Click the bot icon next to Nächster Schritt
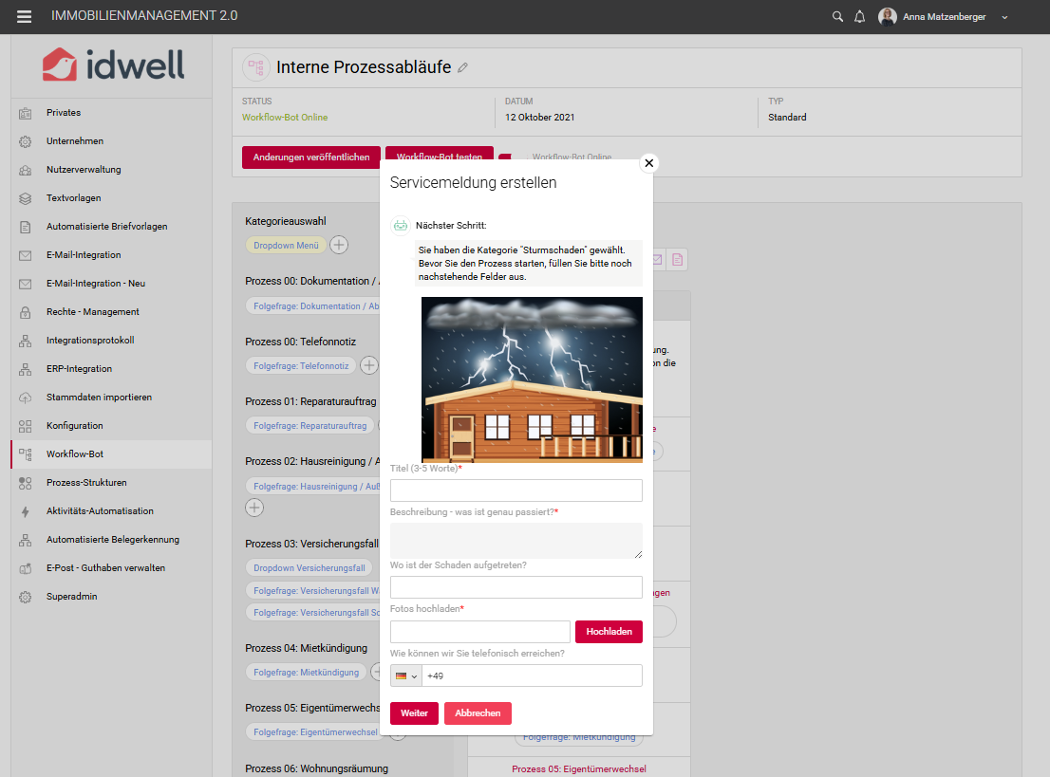1050x777 pixels. click(x=401, y=226)
